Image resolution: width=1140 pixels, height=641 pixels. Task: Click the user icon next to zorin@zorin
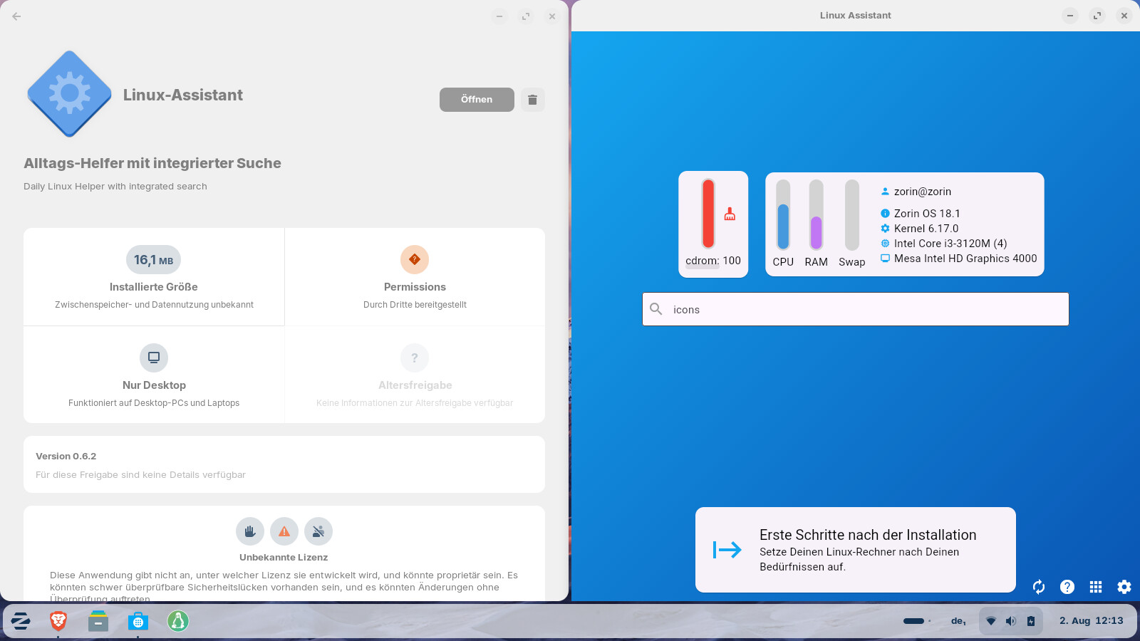(885, 192)
